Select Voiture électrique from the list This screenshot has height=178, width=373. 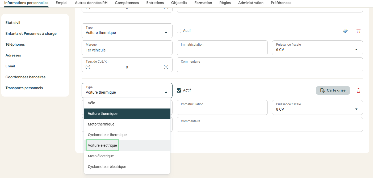(x=102, y=145)
